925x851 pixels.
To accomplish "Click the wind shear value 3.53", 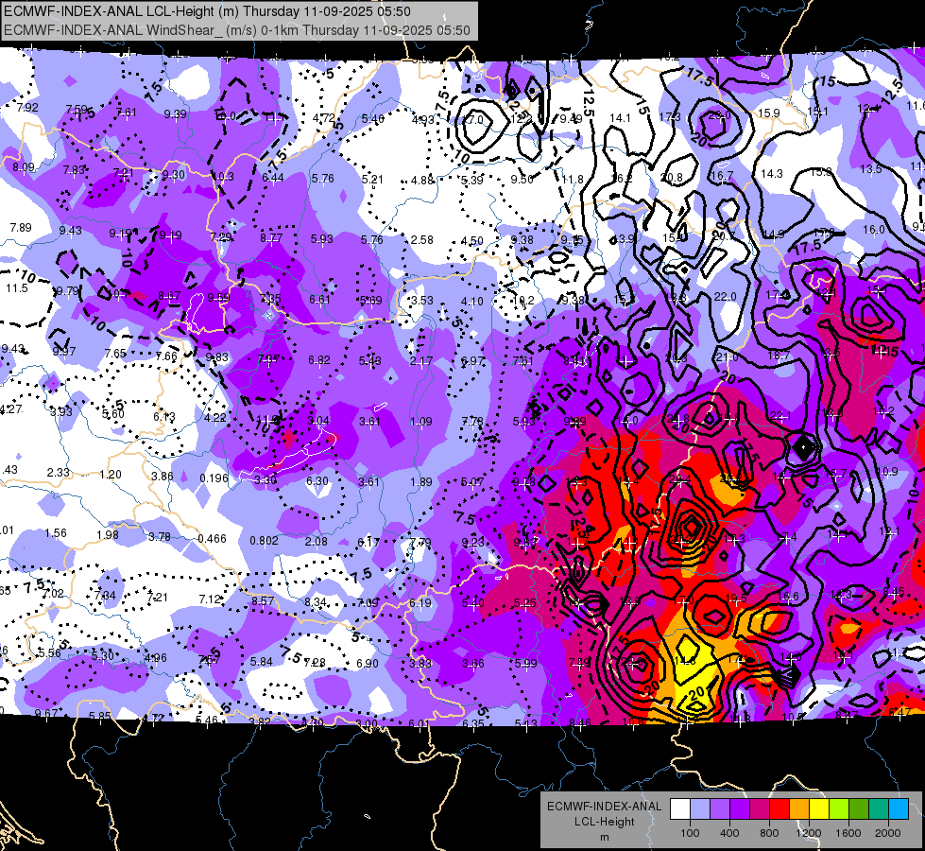I will click(422, 300).
